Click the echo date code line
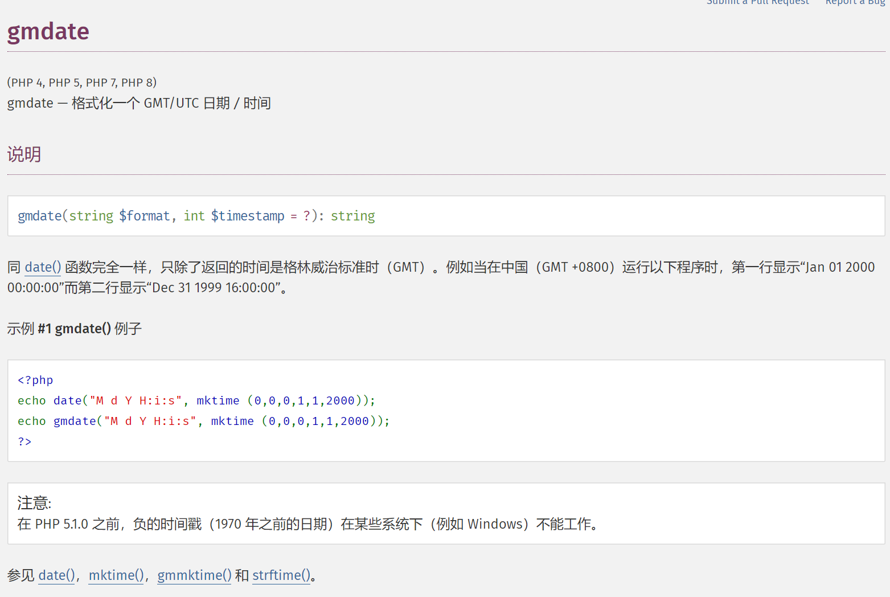This screenshot has height=597, width=890. tap(196, 400)
